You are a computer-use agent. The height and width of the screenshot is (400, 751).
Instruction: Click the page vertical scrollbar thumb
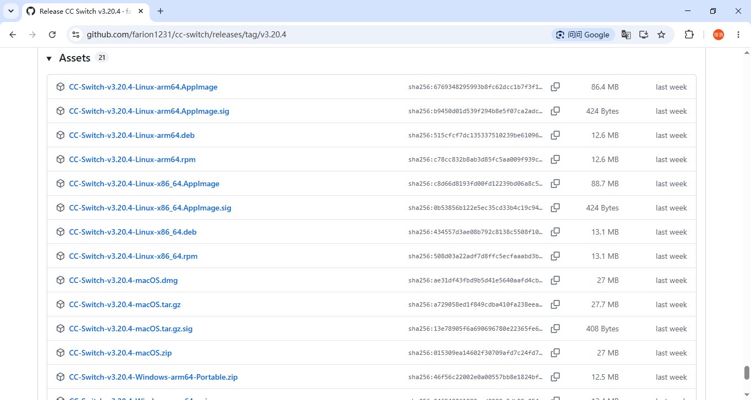pyautogui.click(x=747, y=373)
